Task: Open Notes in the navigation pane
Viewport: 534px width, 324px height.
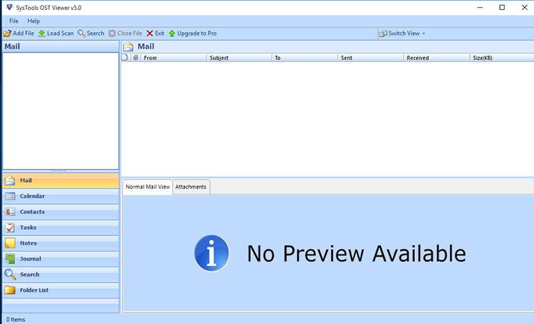Action: tap(28, 243)
